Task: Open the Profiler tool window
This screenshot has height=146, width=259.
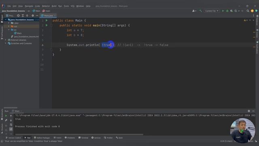Action: 108,138
